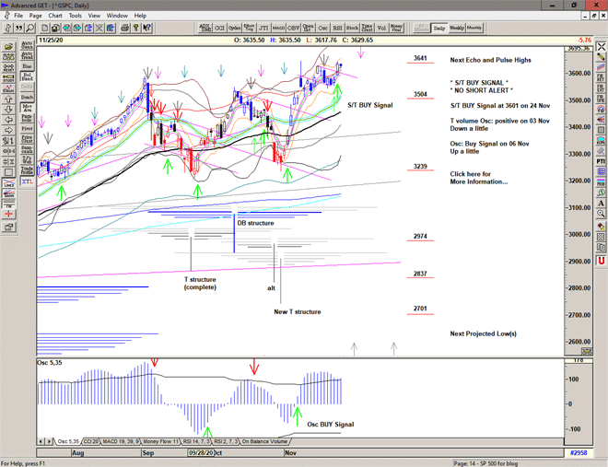Open the PTI tool on right sidebar

tap(602, 161)
